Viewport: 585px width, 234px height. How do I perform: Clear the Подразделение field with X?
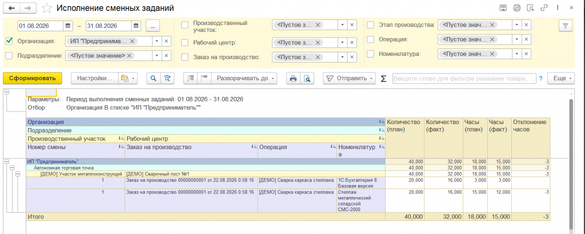point(166,55)
